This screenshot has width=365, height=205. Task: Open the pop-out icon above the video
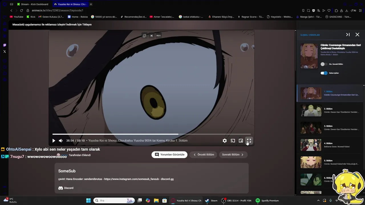coord(144,36)
